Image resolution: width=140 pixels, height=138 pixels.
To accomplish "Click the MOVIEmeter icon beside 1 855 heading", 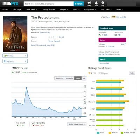I will pos(13,72).
